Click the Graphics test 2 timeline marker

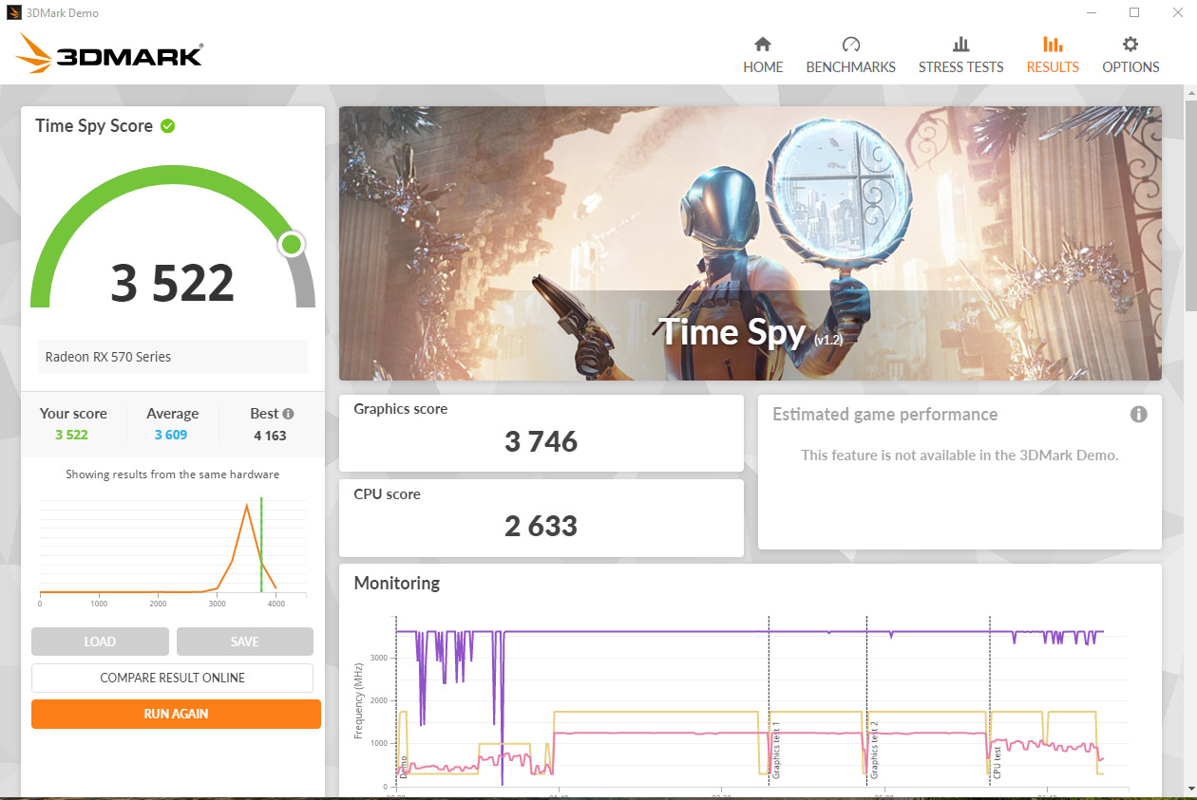874,751
